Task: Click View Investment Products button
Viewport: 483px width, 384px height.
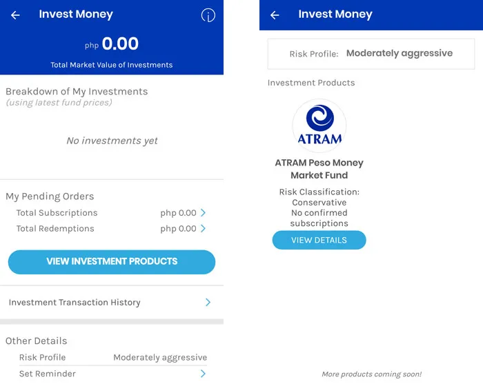Action: pos(112,262)
